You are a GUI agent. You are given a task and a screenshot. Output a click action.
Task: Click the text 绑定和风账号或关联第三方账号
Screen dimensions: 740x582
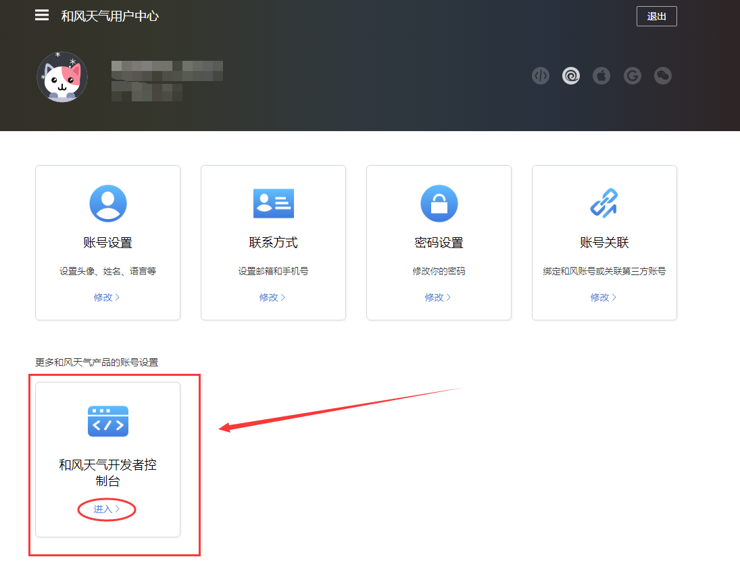pos(605,272)
